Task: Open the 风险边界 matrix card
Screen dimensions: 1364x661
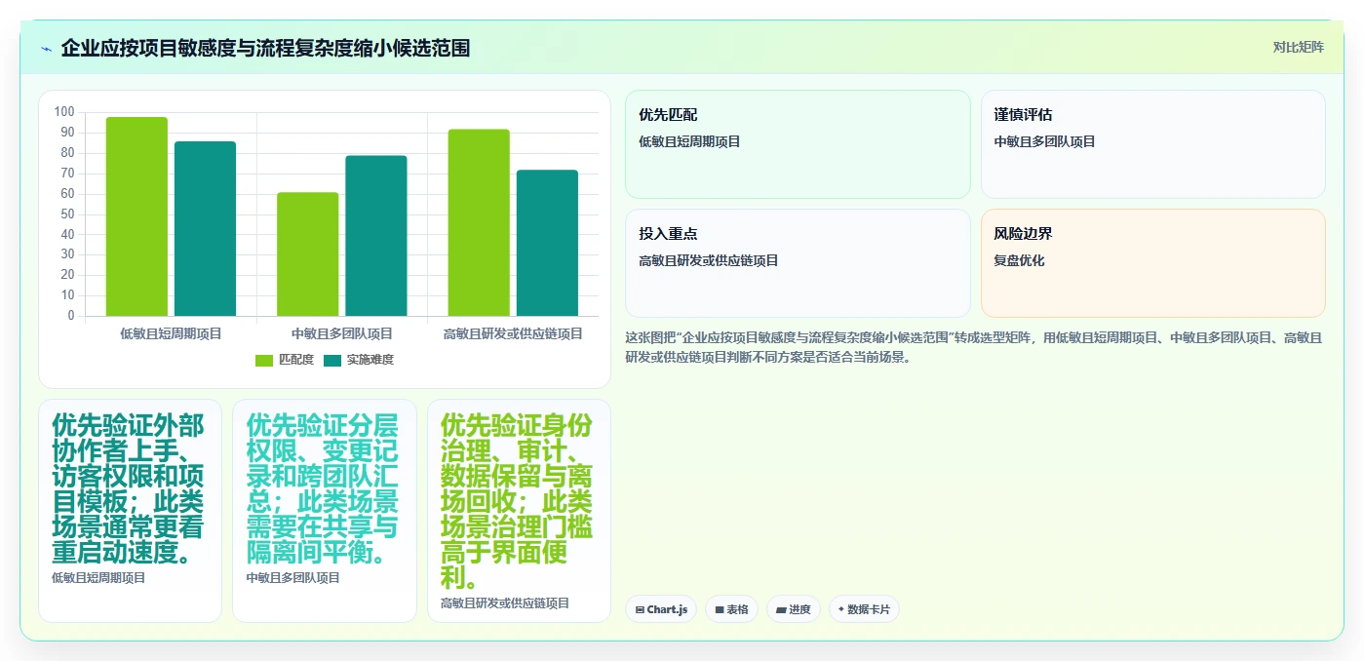Action: 1152,263
